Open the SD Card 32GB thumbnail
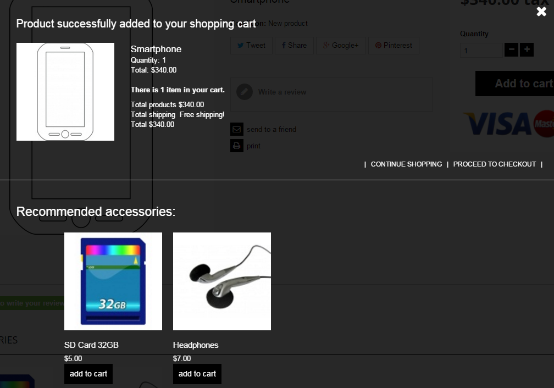 click(113, 281)
